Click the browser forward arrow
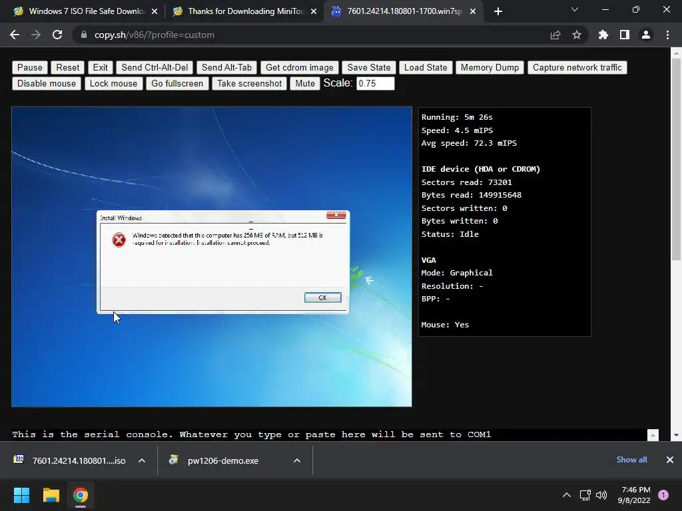The width and height of the screenshot is (682, 511). pos(36,35)
